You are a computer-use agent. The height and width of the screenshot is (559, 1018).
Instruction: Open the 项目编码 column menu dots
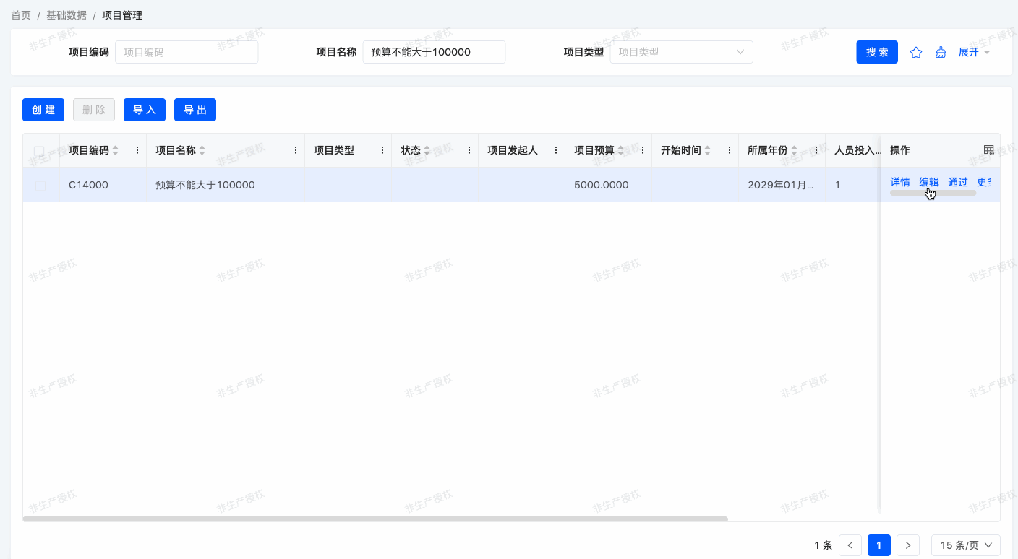137,150
